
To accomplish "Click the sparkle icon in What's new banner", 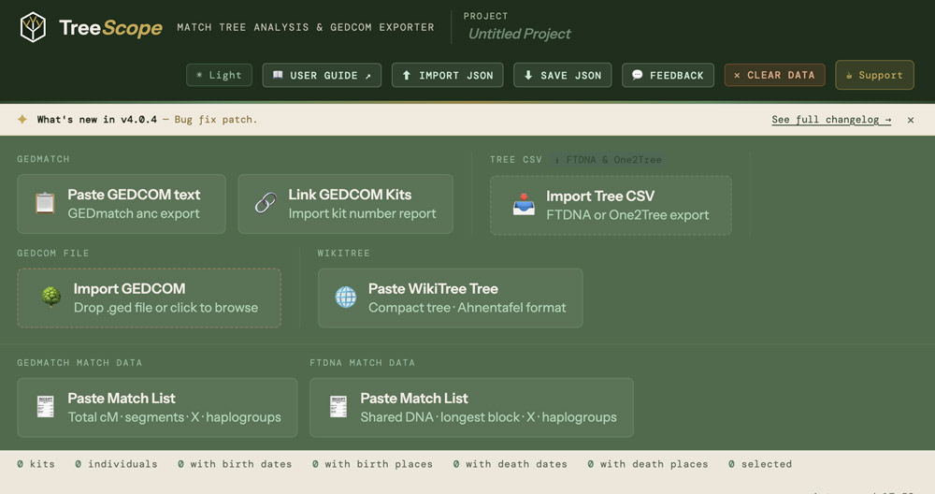I will point(22,120).
